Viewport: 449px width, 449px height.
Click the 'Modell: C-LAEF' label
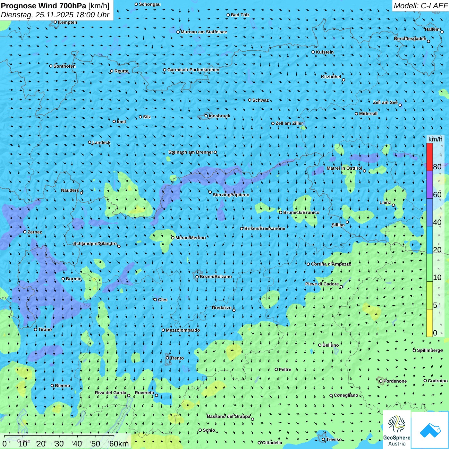pyautogui.click(x=420, y=6)
